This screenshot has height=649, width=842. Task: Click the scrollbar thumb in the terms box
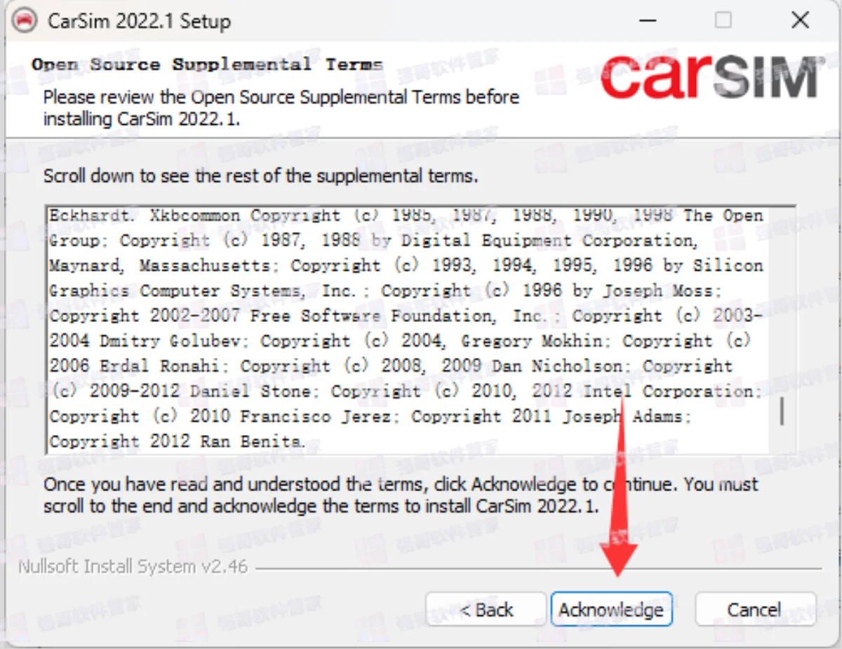(782, 412)
